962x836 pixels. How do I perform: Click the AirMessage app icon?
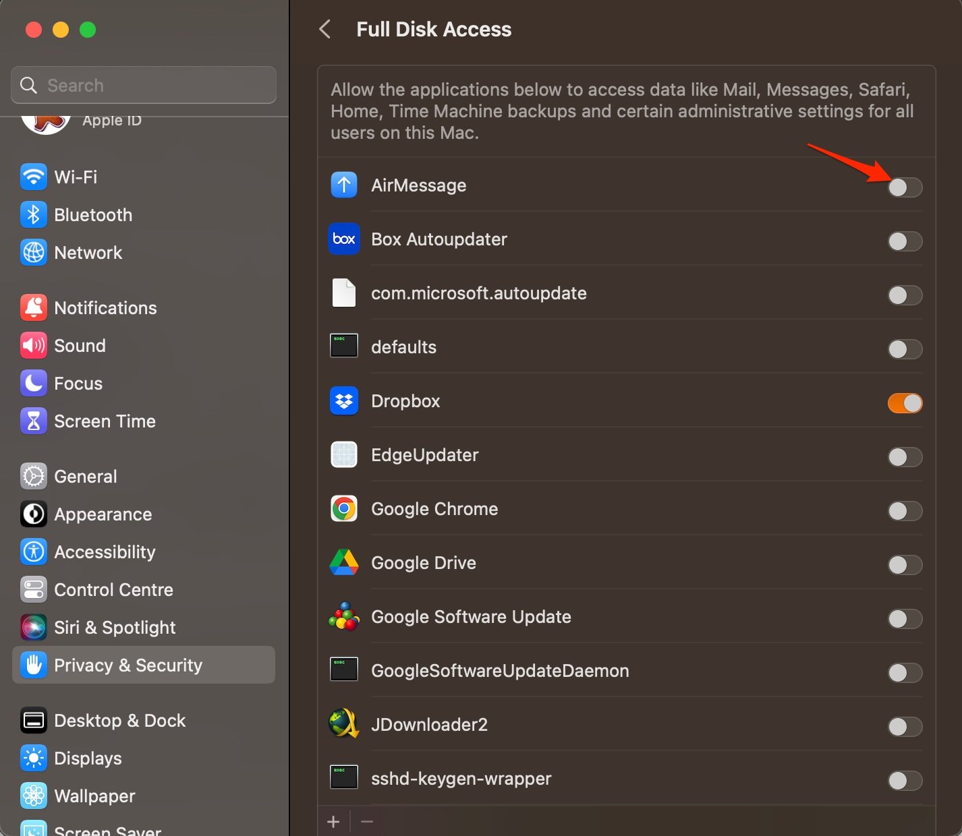coord(344,185)
